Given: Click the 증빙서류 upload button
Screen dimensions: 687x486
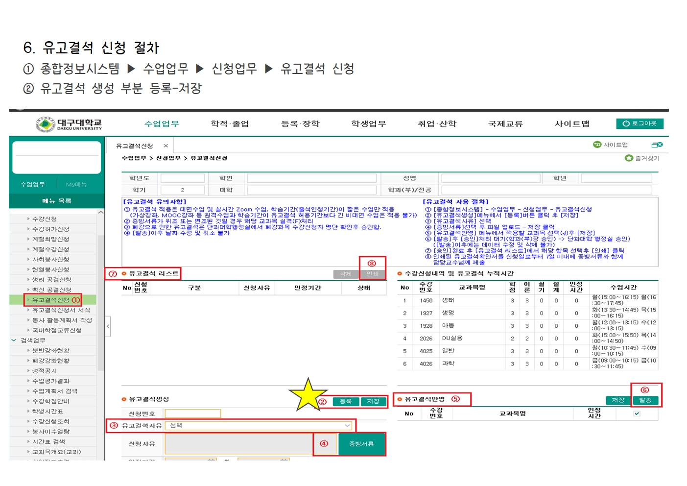Looking at the screenshot, I should pos(361,444).
